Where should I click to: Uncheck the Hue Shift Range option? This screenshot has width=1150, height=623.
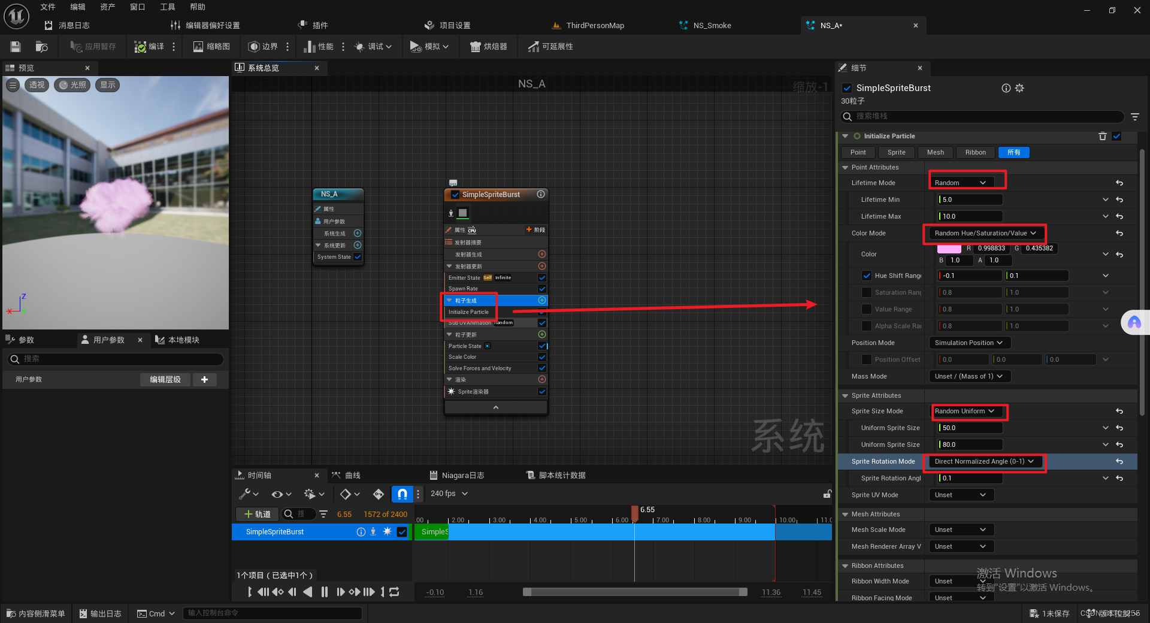click(866, 276)
